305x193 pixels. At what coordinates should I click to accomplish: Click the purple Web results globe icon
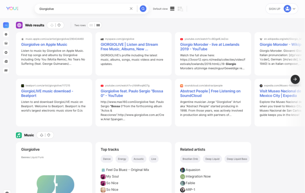click(x=19, y=25)
